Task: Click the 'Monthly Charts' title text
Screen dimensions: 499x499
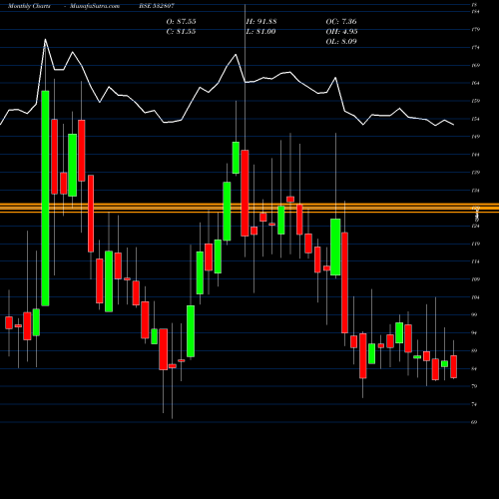Action: 29,6
